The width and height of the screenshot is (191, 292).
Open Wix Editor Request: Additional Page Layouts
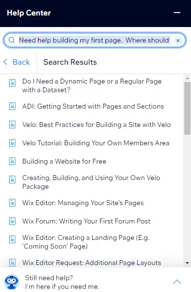coord(92,263)
